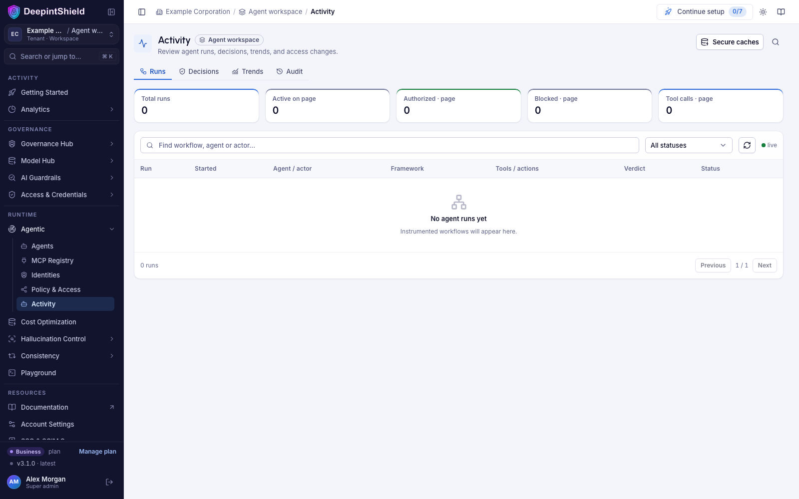Click the DeepintShield shield logo
Screen dimensions: 799x499
[x=14, y=11]
